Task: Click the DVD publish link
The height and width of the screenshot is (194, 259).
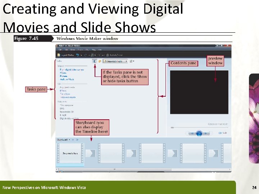Action: click(62, 108)
